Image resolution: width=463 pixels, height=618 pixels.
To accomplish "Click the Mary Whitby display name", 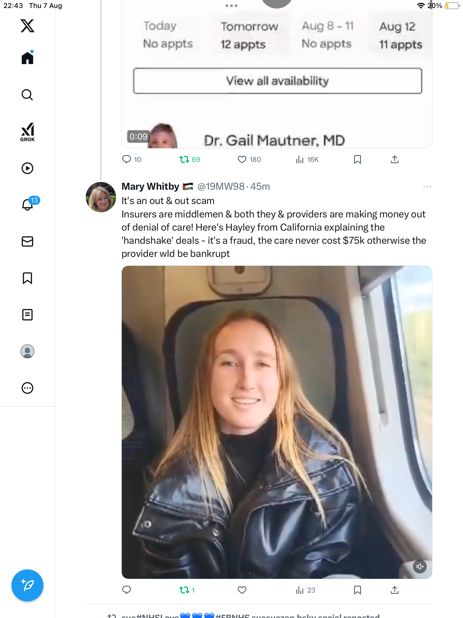I will (x=150, y=187).
